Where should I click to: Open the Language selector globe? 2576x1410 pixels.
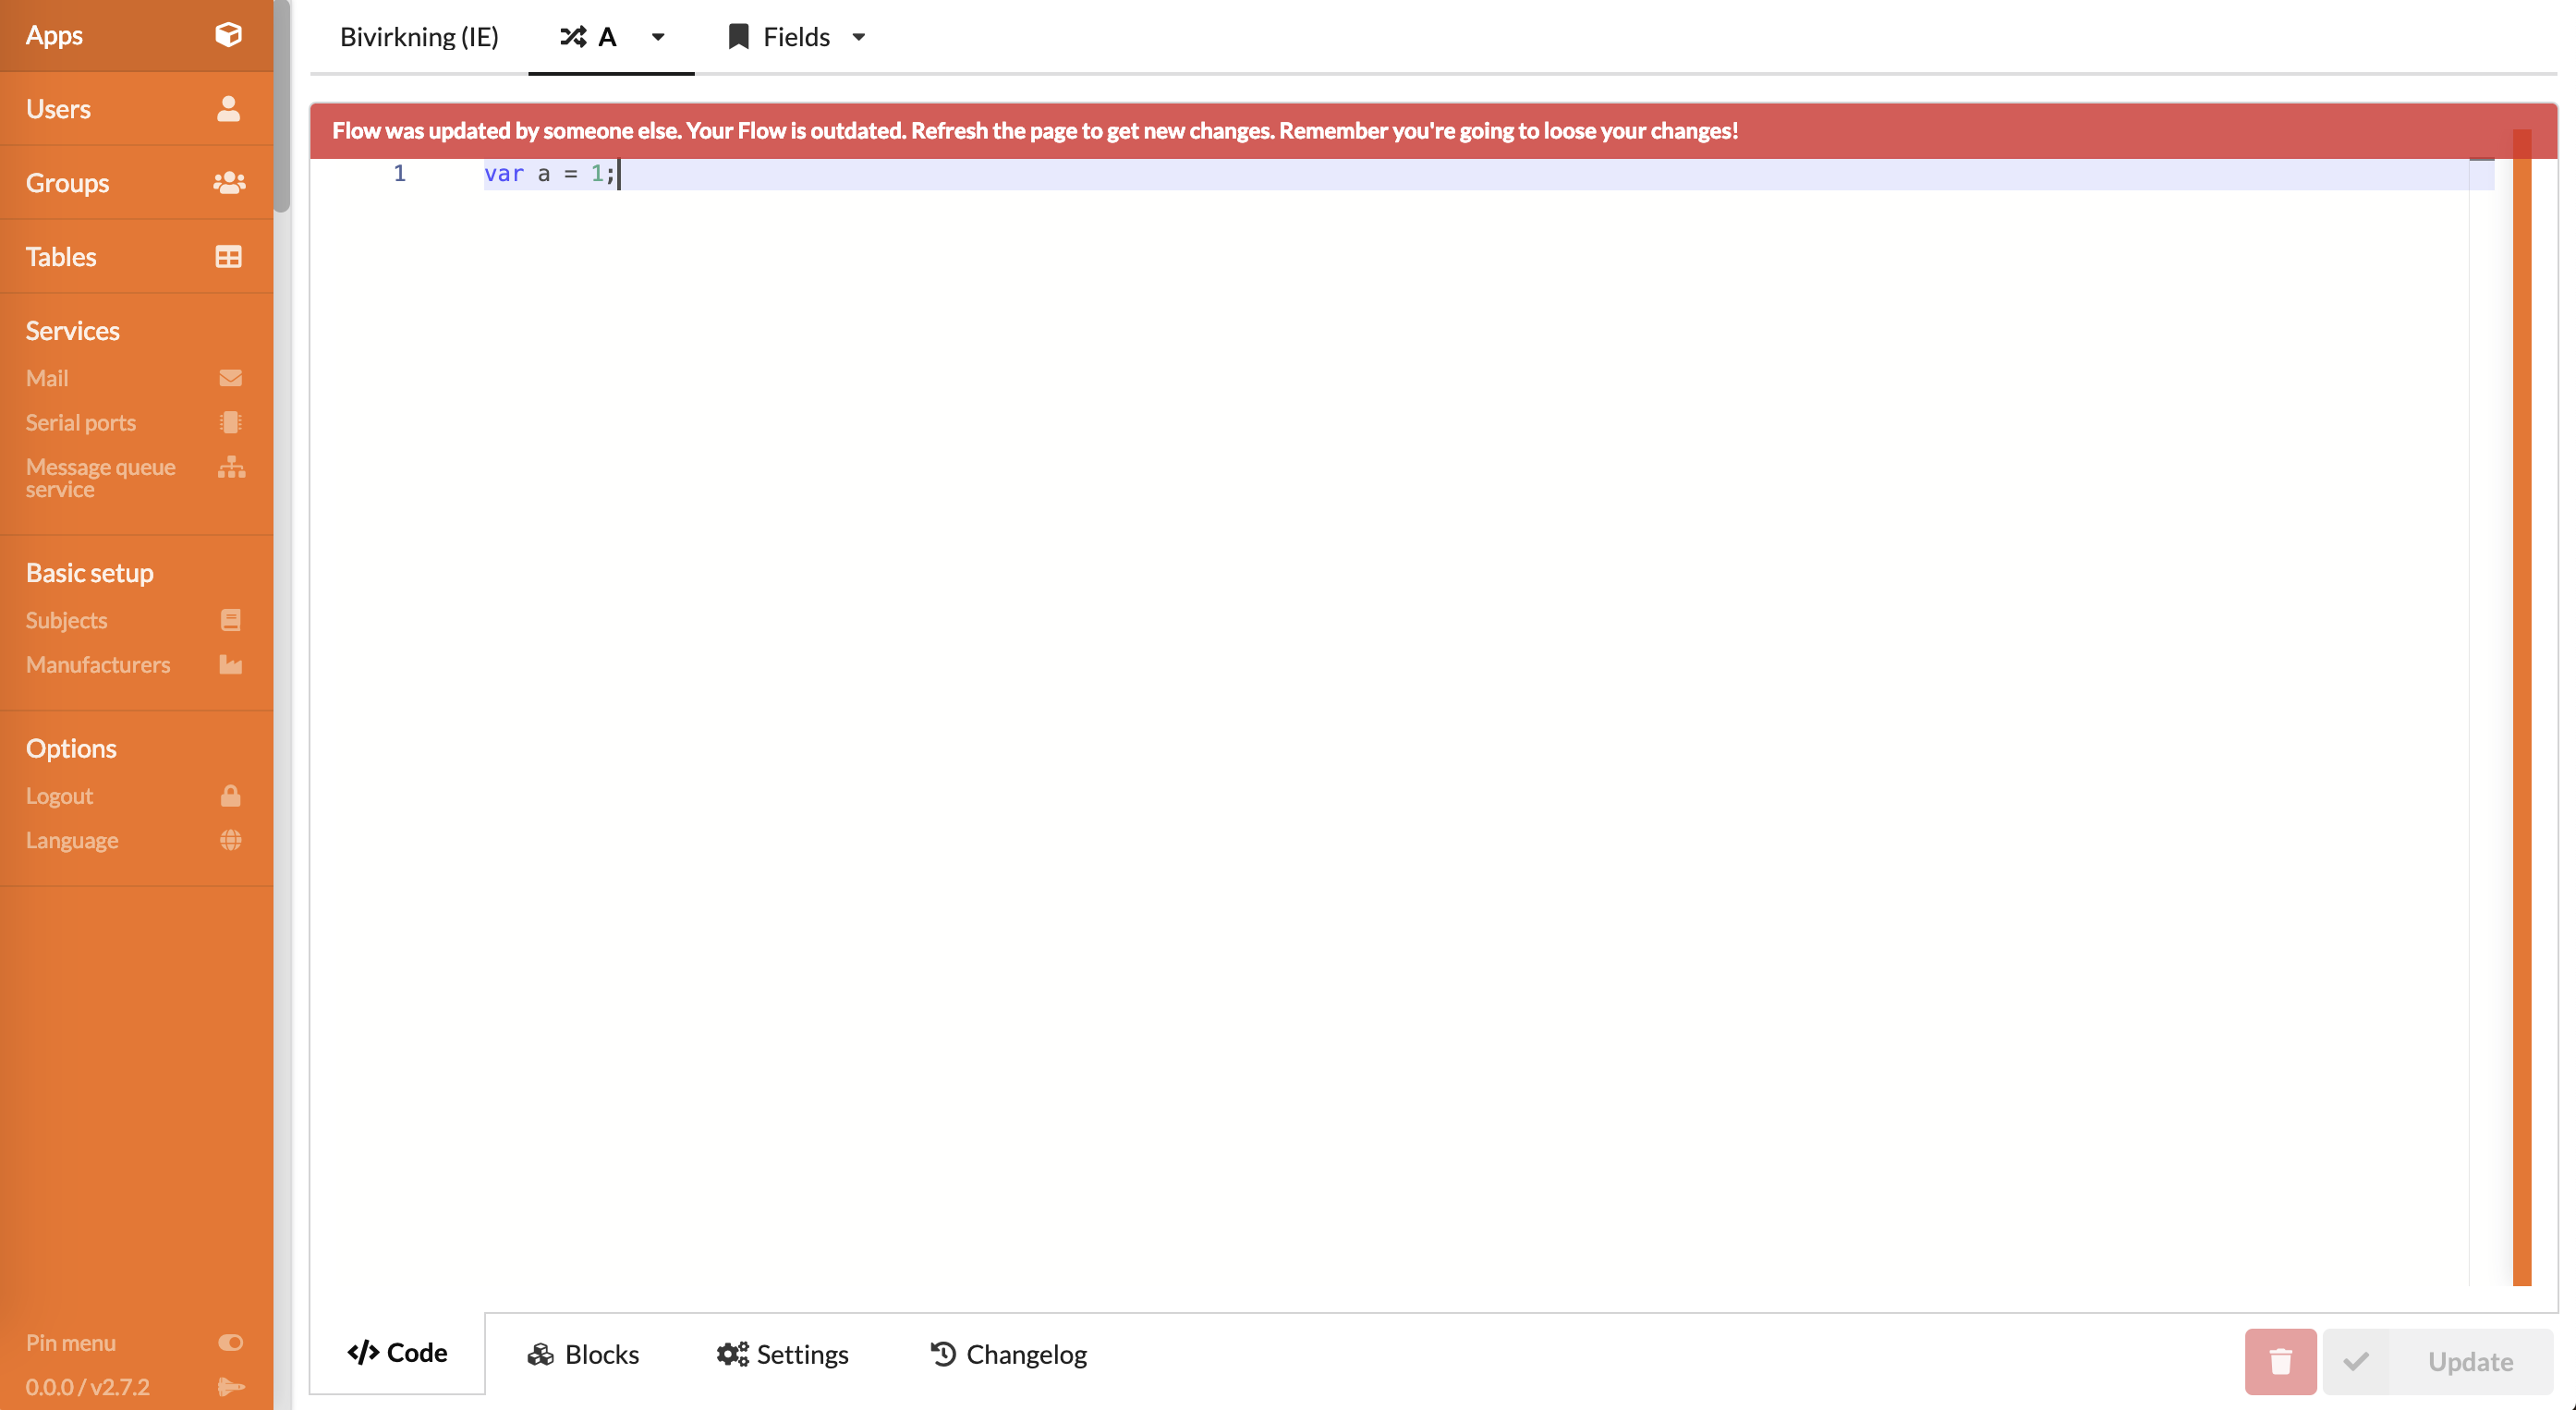[x=230, y=840]
